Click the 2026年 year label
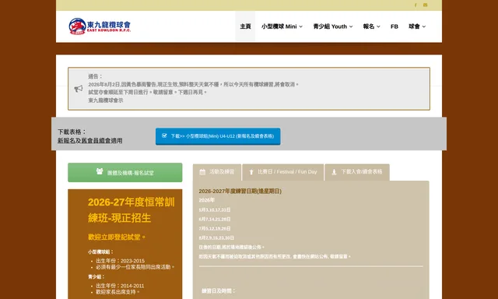 point(207,200)
